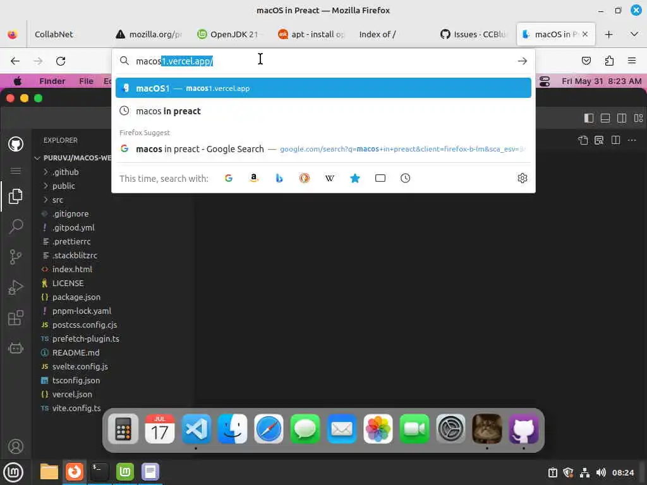Open VS Code from the dock

(x=196, y=429)
